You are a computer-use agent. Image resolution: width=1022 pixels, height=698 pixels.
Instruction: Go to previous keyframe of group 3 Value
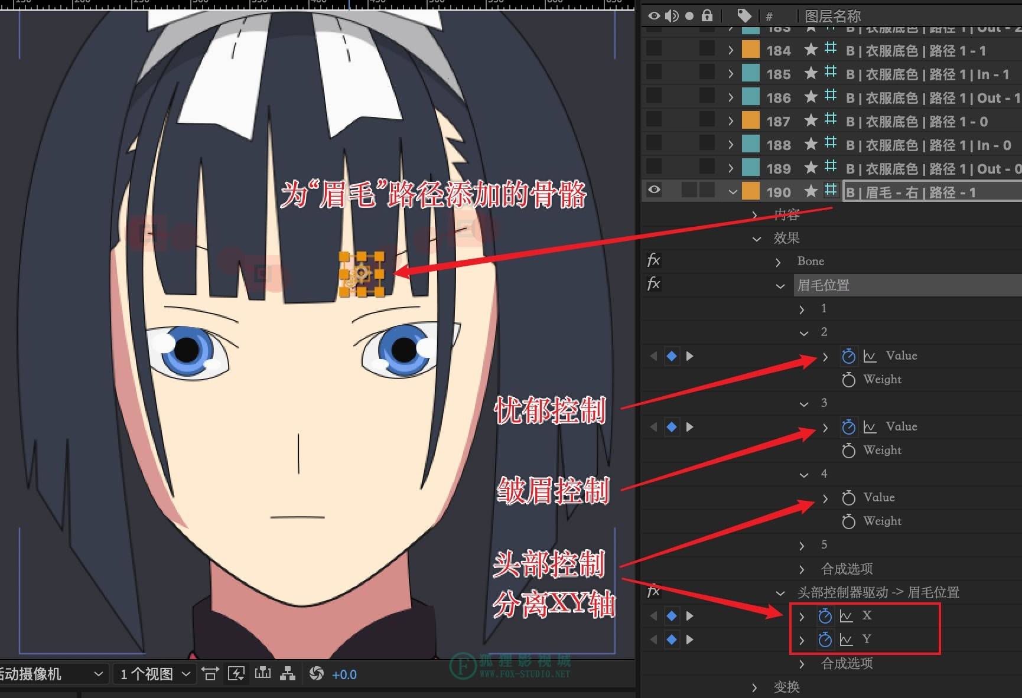[653, 427]
